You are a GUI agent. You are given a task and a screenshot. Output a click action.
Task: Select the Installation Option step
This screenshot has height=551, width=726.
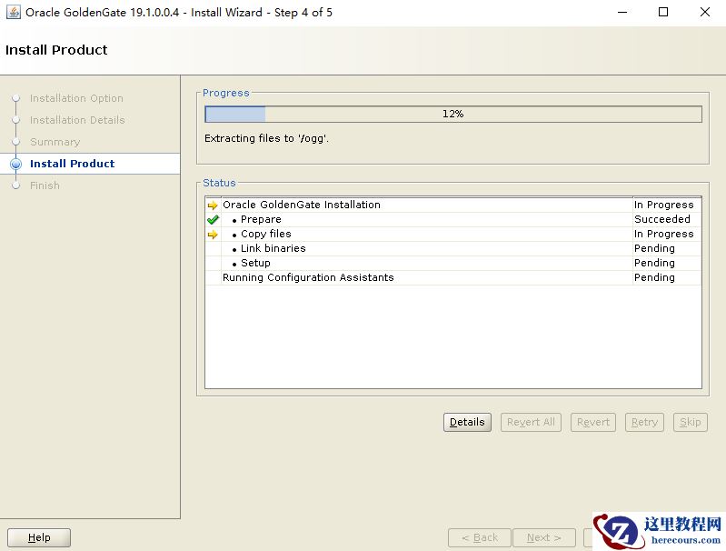click(x=76, y=98)
